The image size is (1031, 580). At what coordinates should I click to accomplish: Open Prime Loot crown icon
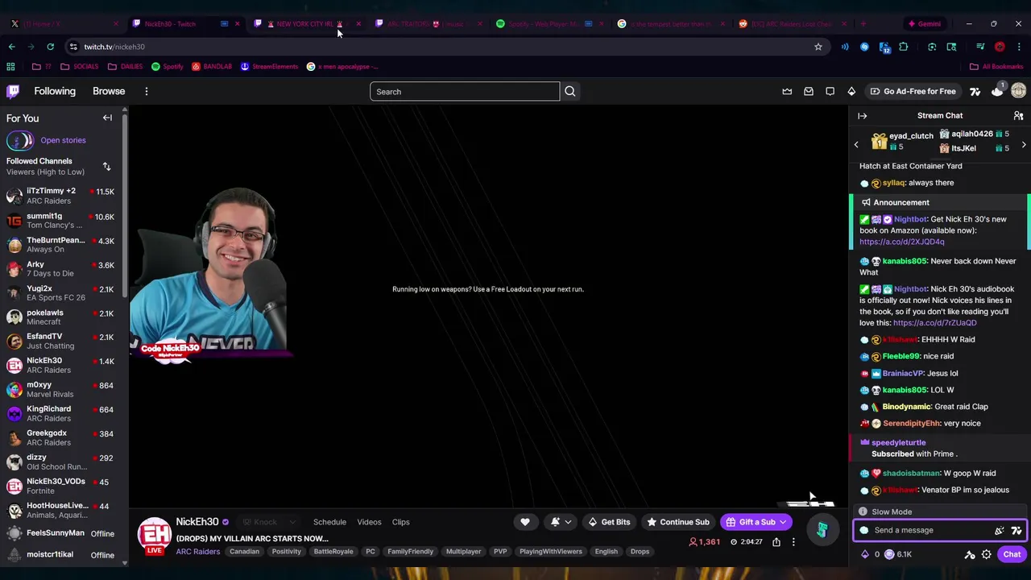click(x=787, y=91)
